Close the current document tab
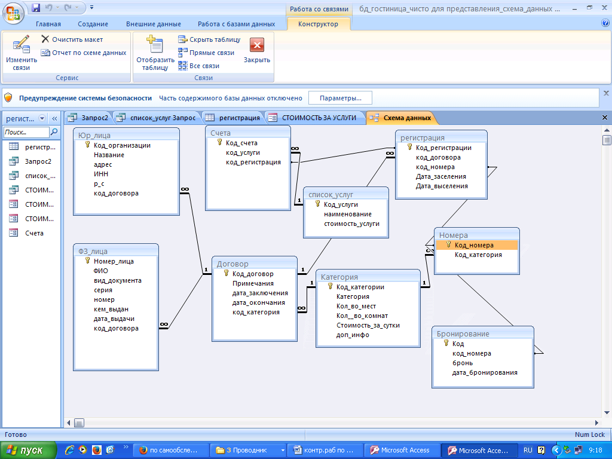 605,118
